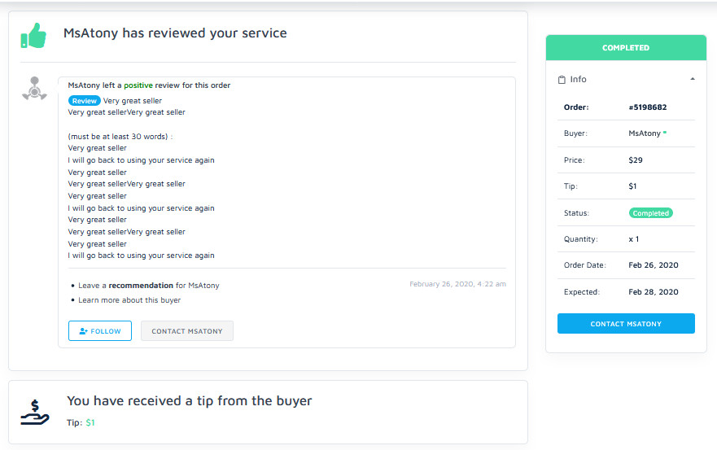Collapse the Info panel using the caret

click(x=692, y=80)
